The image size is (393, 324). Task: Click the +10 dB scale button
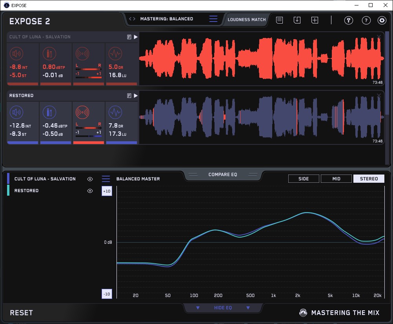106,191
